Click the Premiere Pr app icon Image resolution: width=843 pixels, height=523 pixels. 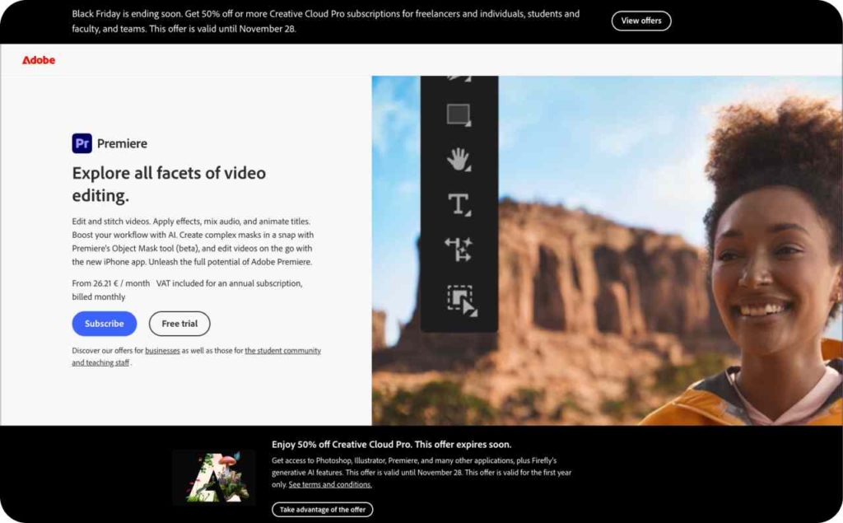coord(81,142)
